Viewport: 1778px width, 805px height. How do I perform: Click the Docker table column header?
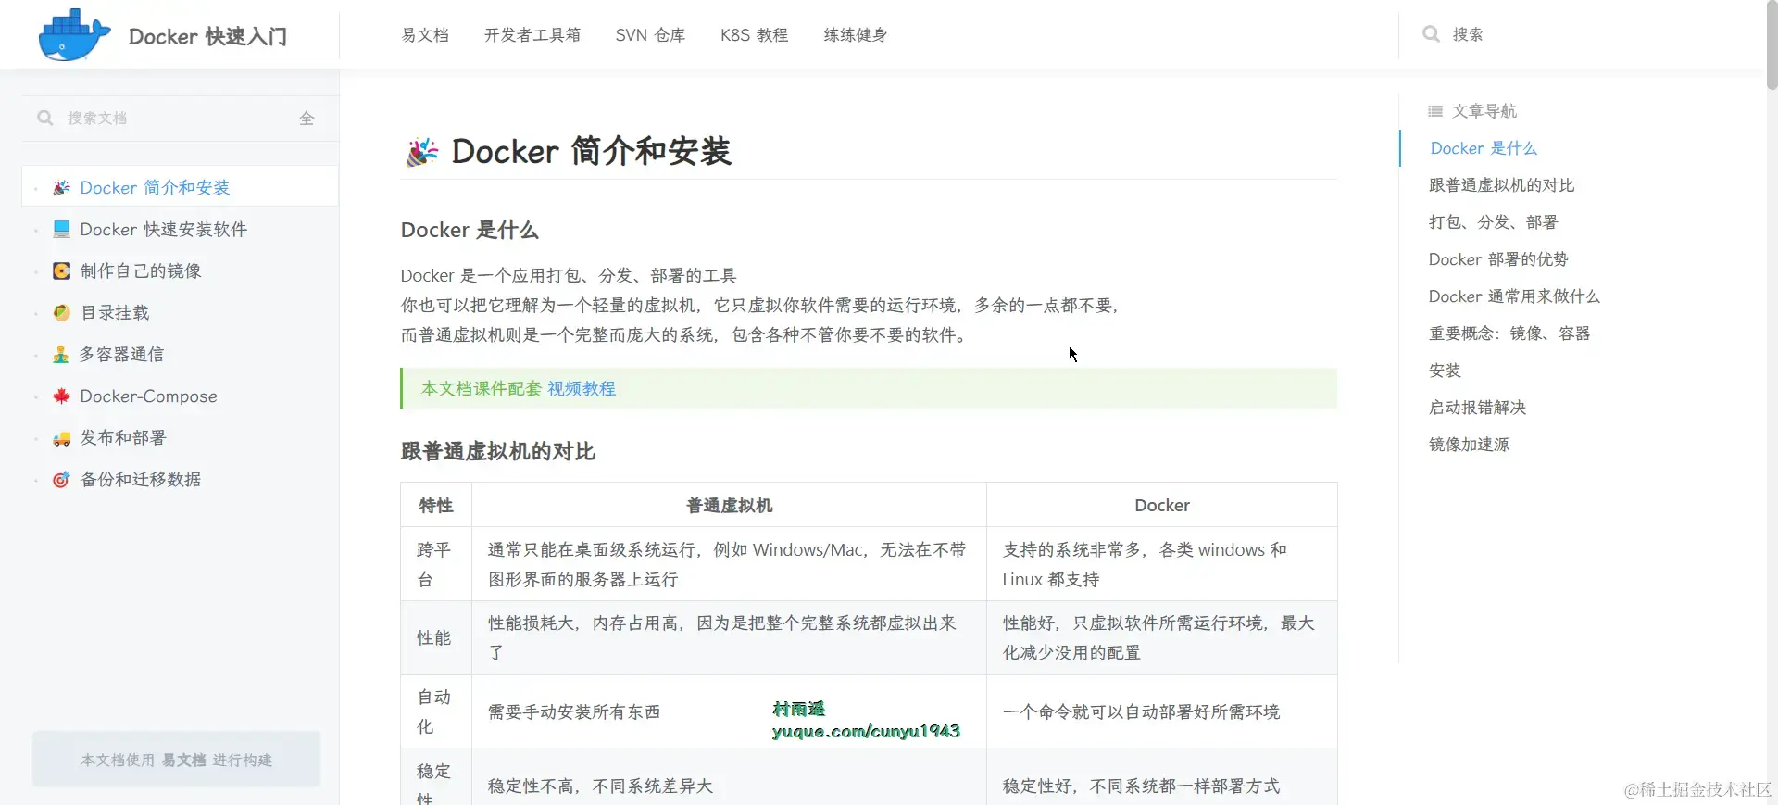click(1162, 505)
